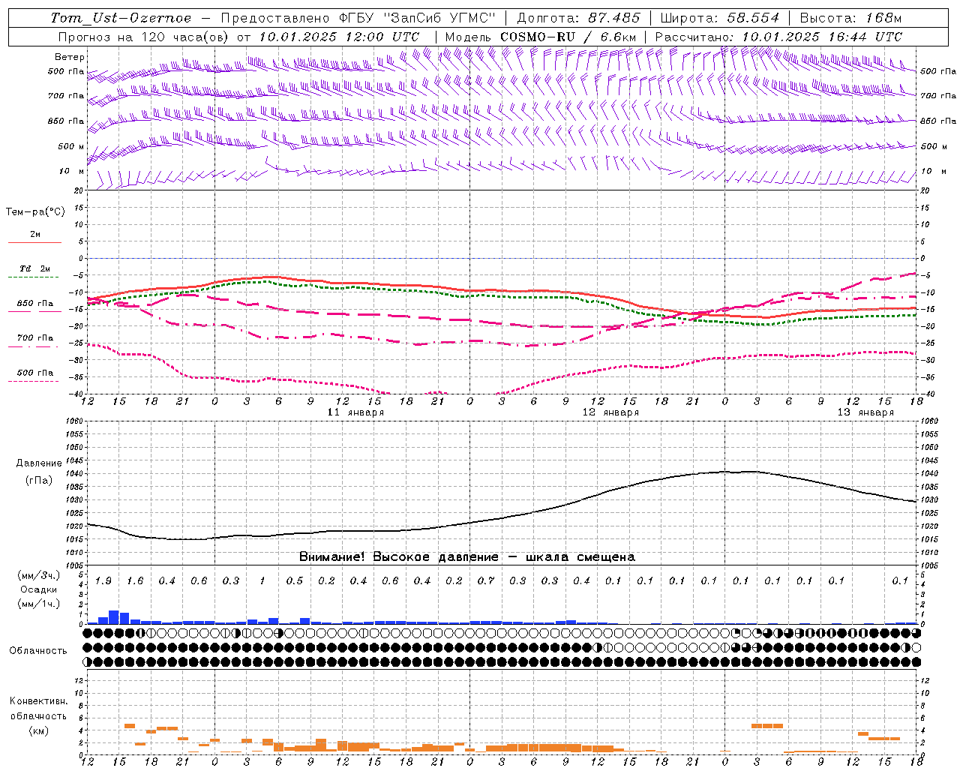This screenshot has width=960, height=768.
Task: Click the 0.7 precipitation value
Action: coord(486,581)
